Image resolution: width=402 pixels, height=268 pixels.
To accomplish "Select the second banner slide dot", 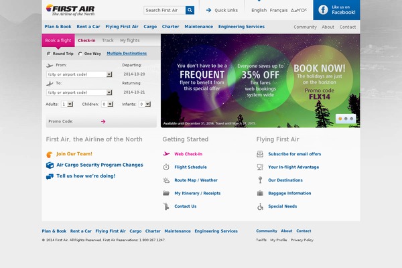I will pos(346,119).
